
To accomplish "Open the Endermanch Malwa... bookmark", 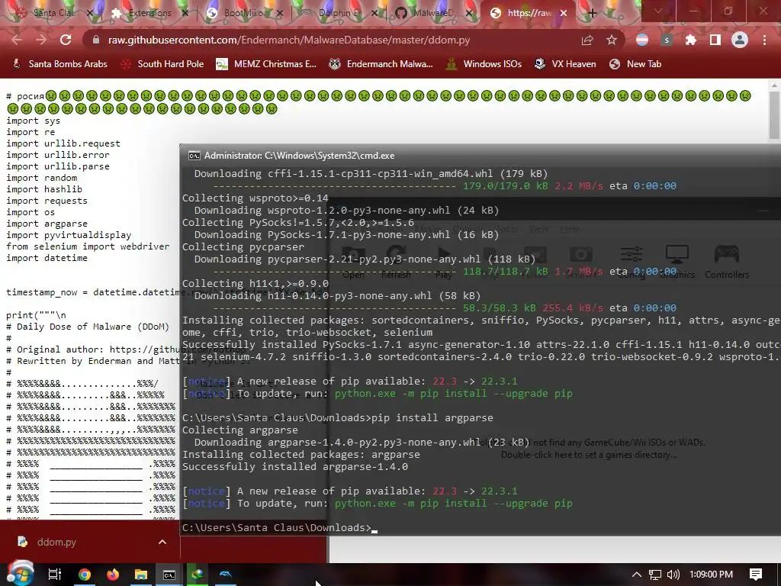I will pos(381,64).
